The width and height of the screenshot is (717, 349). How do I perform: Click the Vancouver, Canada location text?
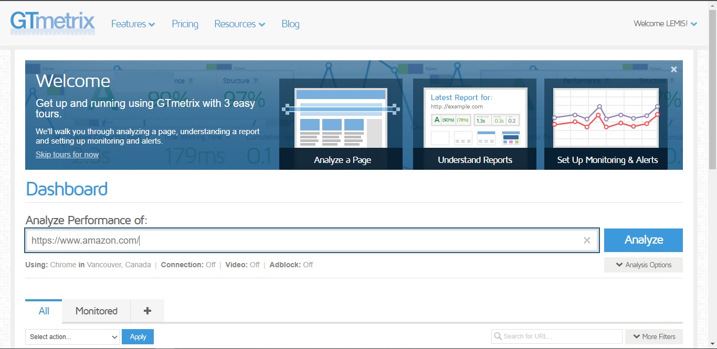pos(119,265)
